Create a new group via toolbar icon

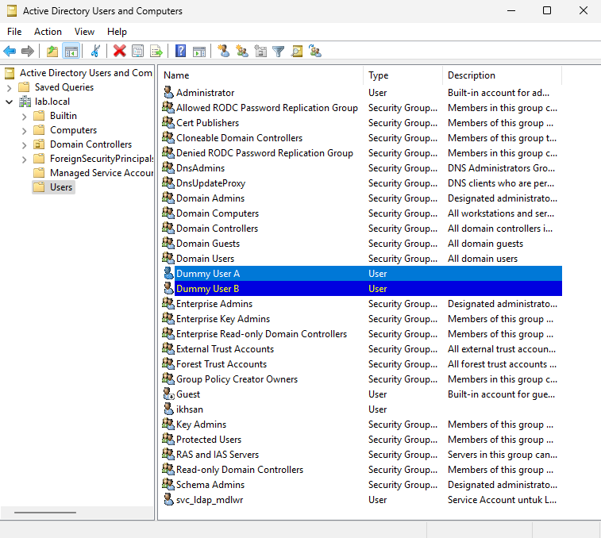[x=242, y=51]
